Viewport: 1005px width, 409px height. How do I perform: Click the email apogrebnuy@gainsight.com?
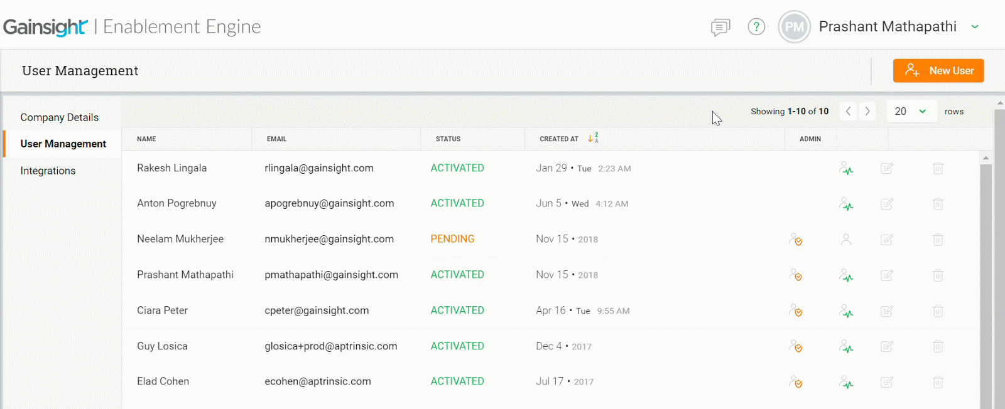tap(329, 203)
